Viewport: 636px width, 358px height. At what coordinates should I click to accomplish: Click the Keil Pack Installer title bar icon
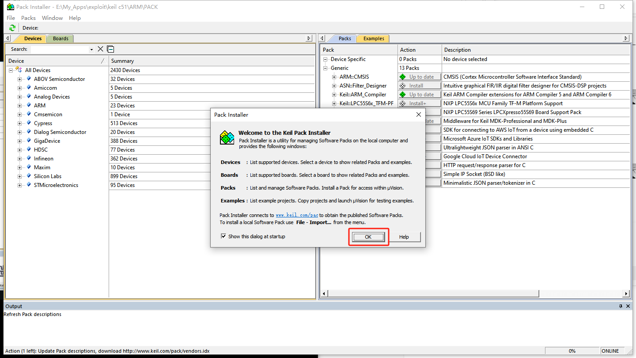(10, 7)
